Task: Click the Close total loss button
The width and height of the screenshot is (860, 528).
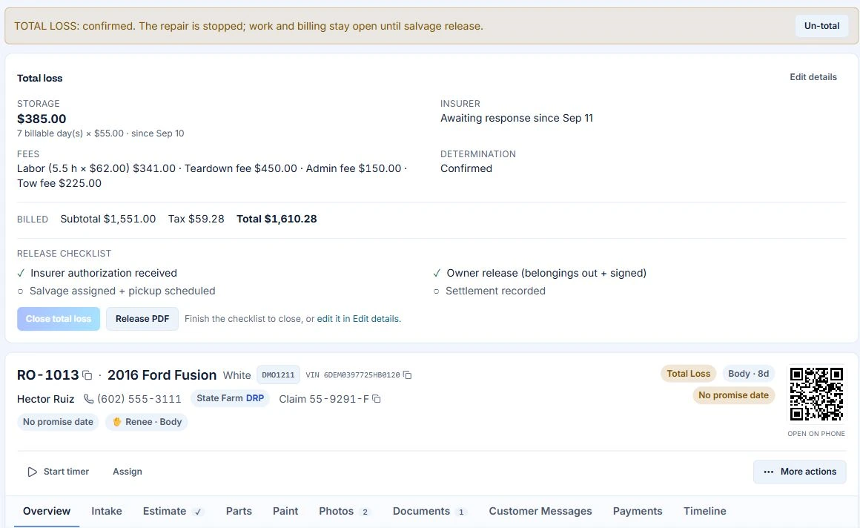Action: [x=58, y=319]
